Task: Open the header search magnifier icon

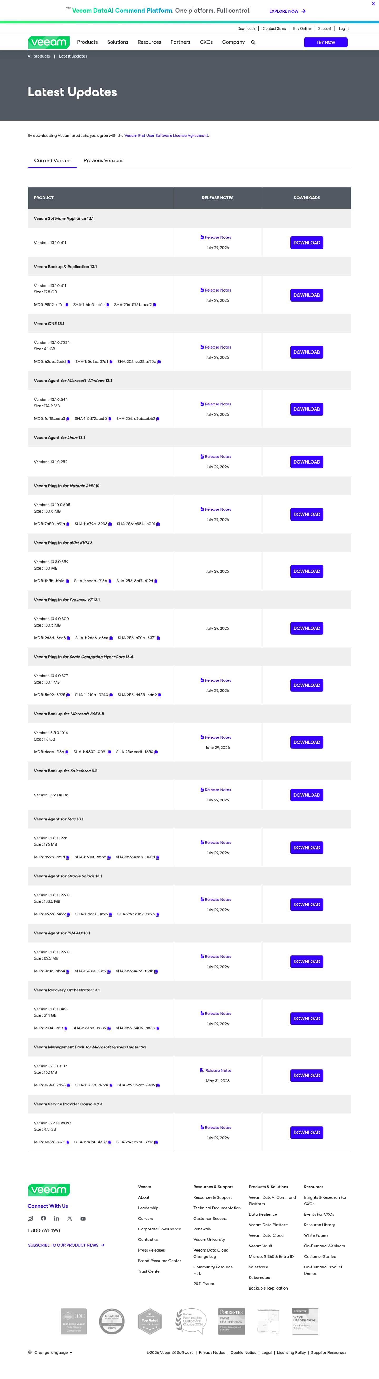Action: click(x=253, y=42)
